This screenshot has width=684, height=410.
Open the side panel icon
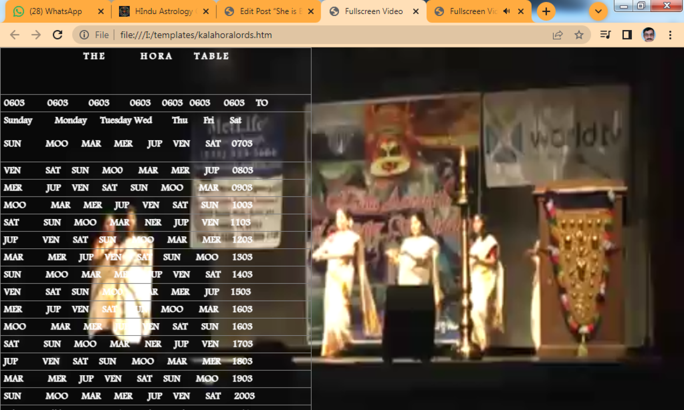click(627, 35)
